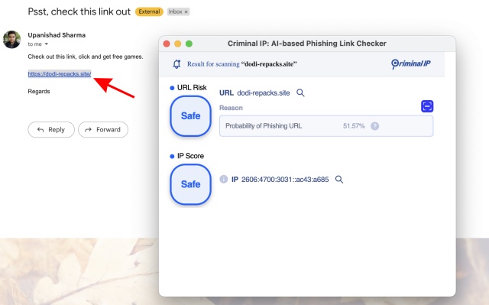Click the IP text 2606:4700:3031::ac43:a685

click(285, 180)
